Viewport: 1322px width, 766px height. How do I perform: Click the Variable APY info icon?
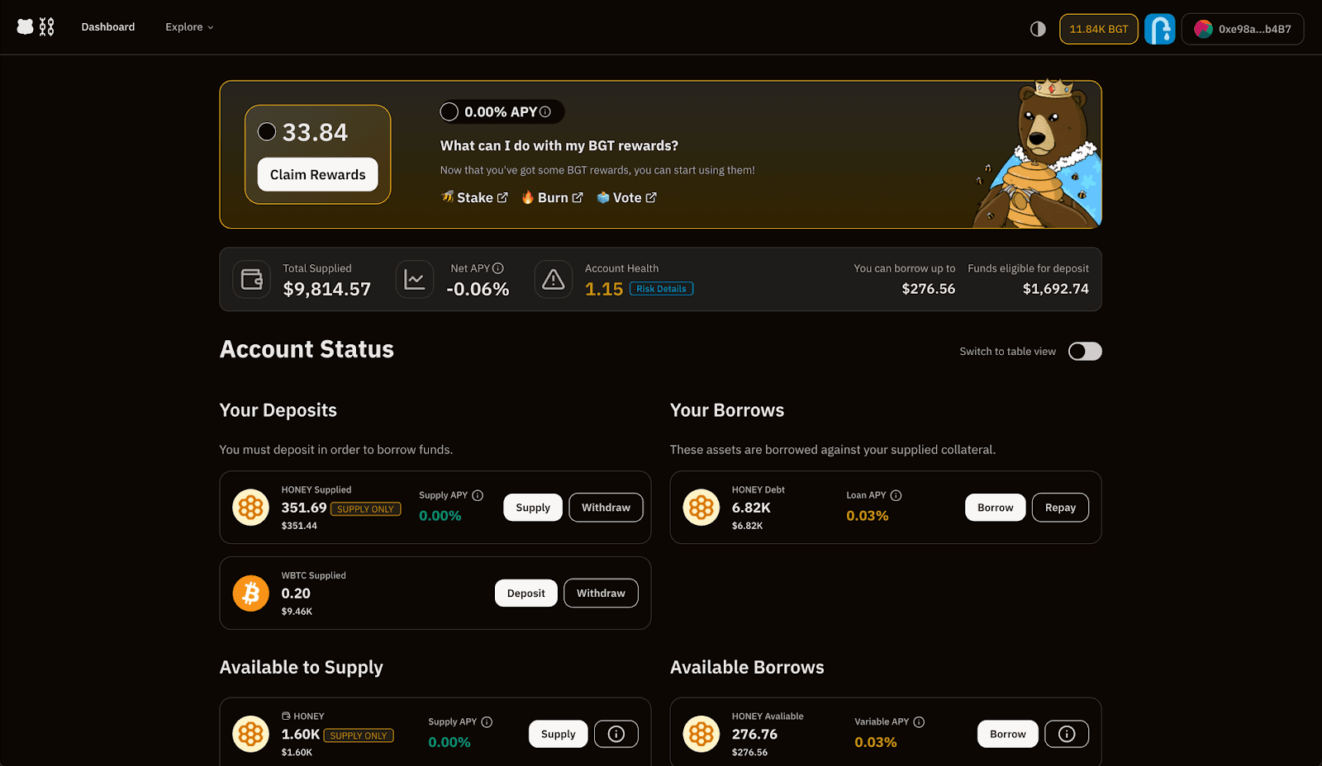click(x=919, y=721)
